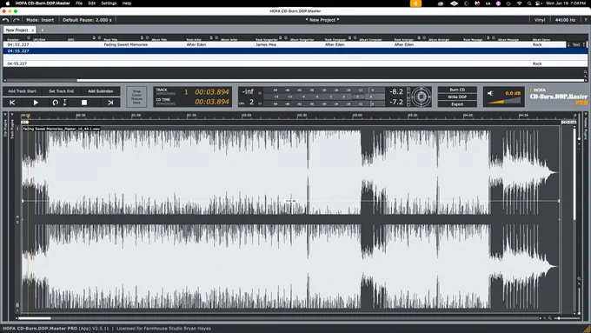Open the Edit menu
591x333 pixels.
(91, 3)
